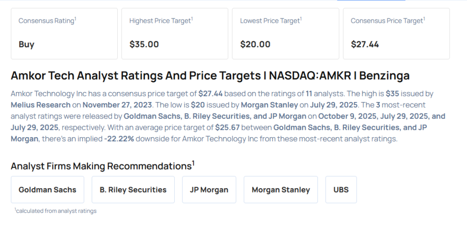Click the Analyst Firms Making Recommendations heading
Viewport: 467px width, 235px height.
(101, 166)
